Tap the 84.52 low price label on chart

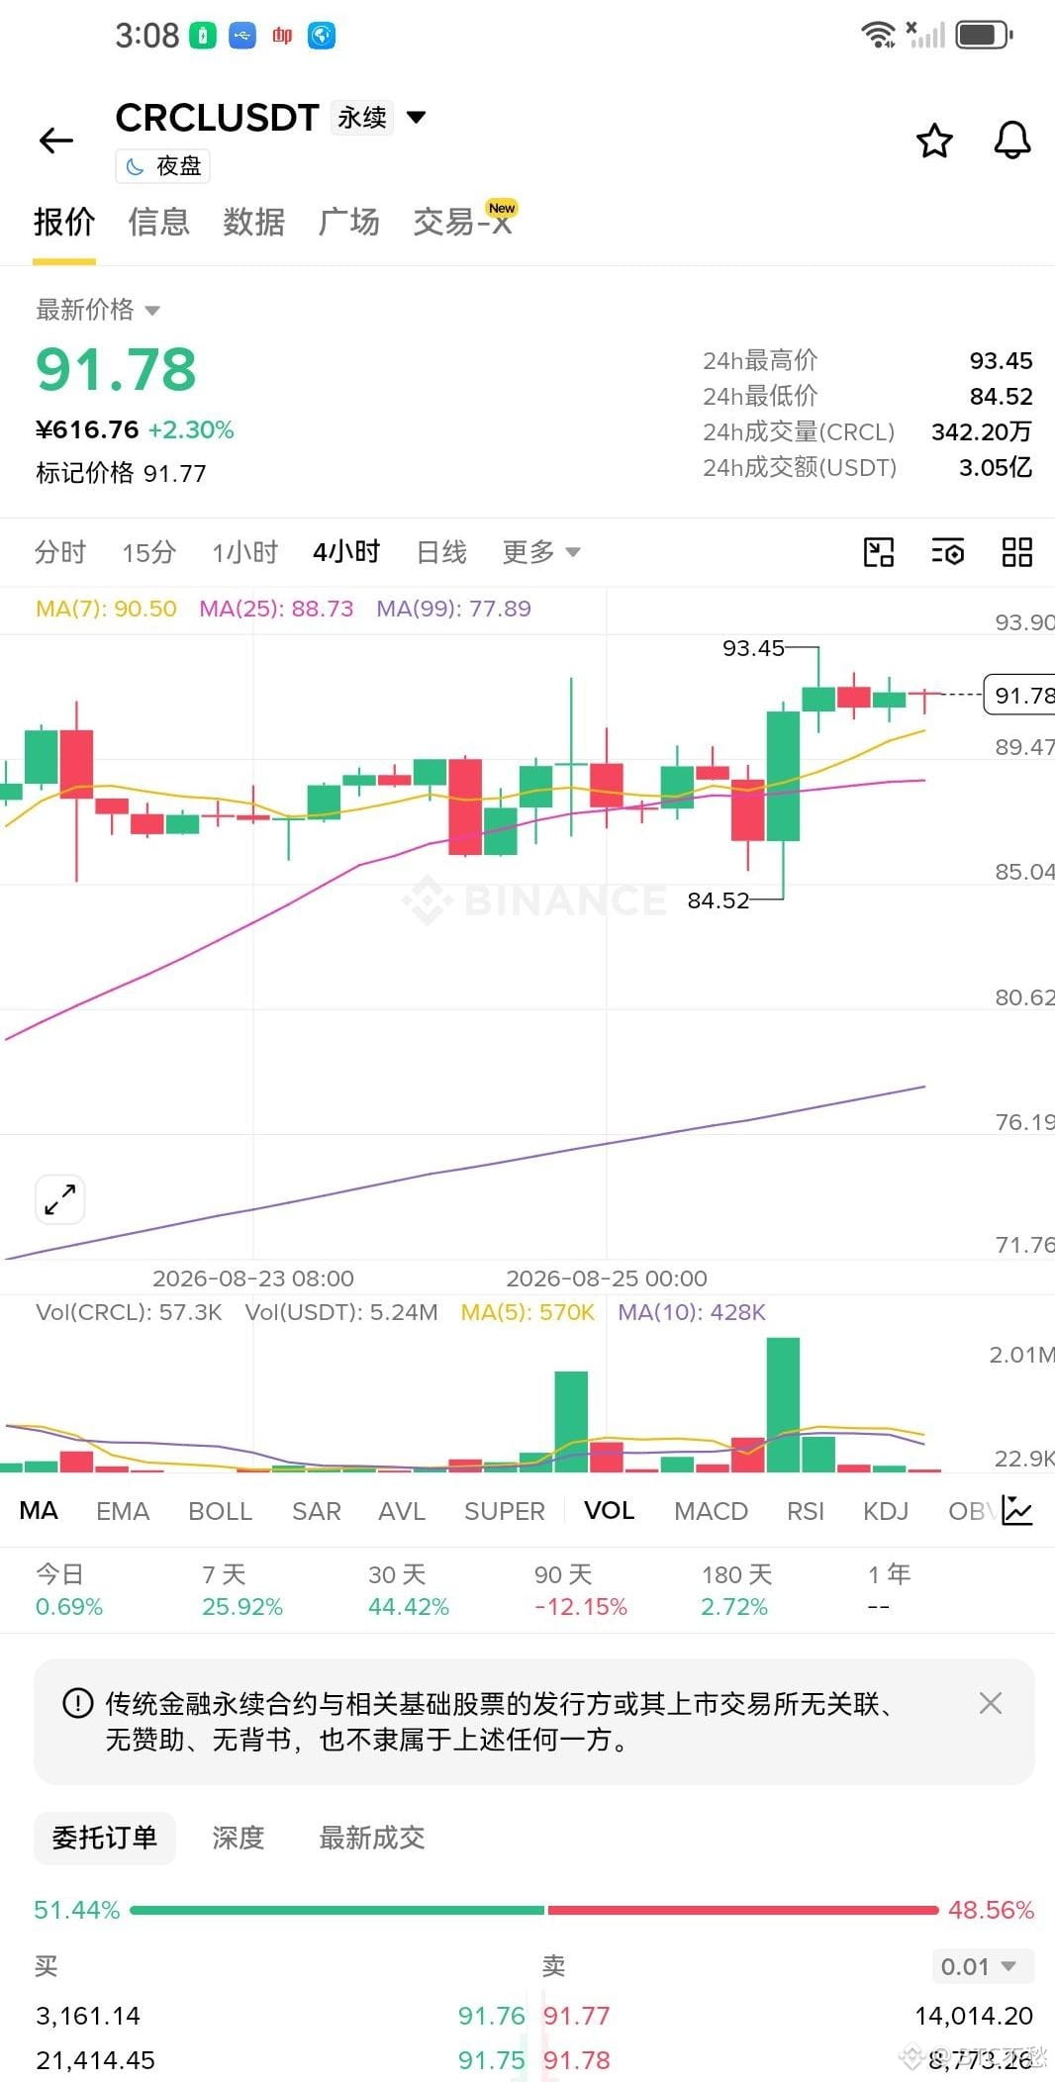[719, 900]
